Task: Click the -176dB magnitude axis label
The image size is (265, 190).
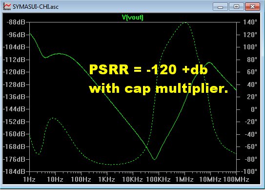Action: (14, 159)
